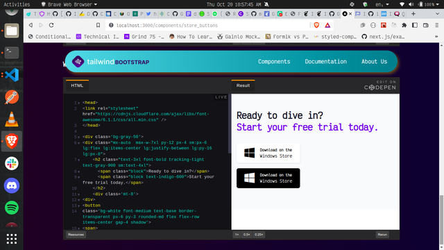Launch Terminal from the dock
This screenshot has width=444, height=250.
coord(12,53)
